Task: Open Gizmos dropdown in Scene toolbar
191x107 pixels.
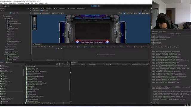Action: [x=147, y=13]
